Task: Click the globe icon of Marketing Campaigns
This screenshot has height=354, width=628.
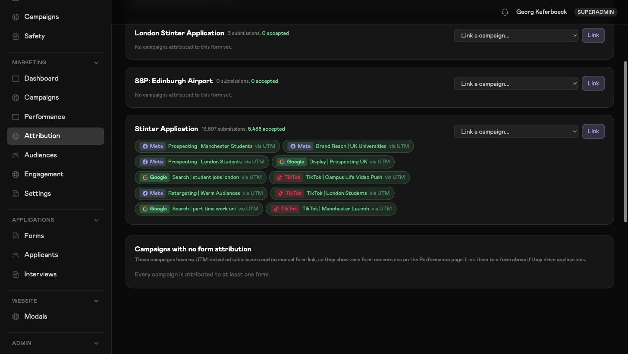Action: [16, 97]
